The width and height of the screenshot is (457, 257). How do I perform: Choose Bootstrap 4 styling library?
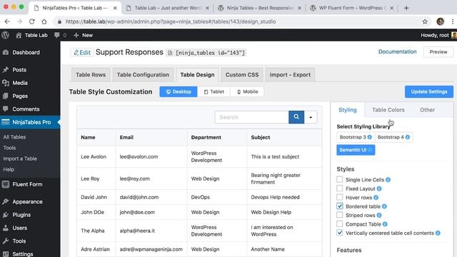pyautogui.click(x=393, y=137)
